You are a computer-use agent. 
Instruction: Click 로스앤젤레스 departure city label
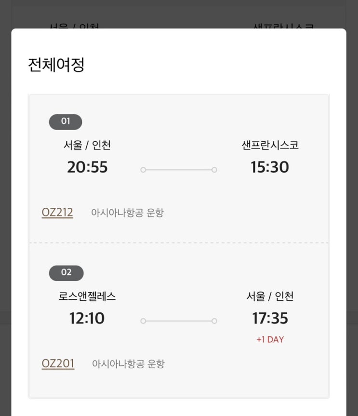coord(87,296)
